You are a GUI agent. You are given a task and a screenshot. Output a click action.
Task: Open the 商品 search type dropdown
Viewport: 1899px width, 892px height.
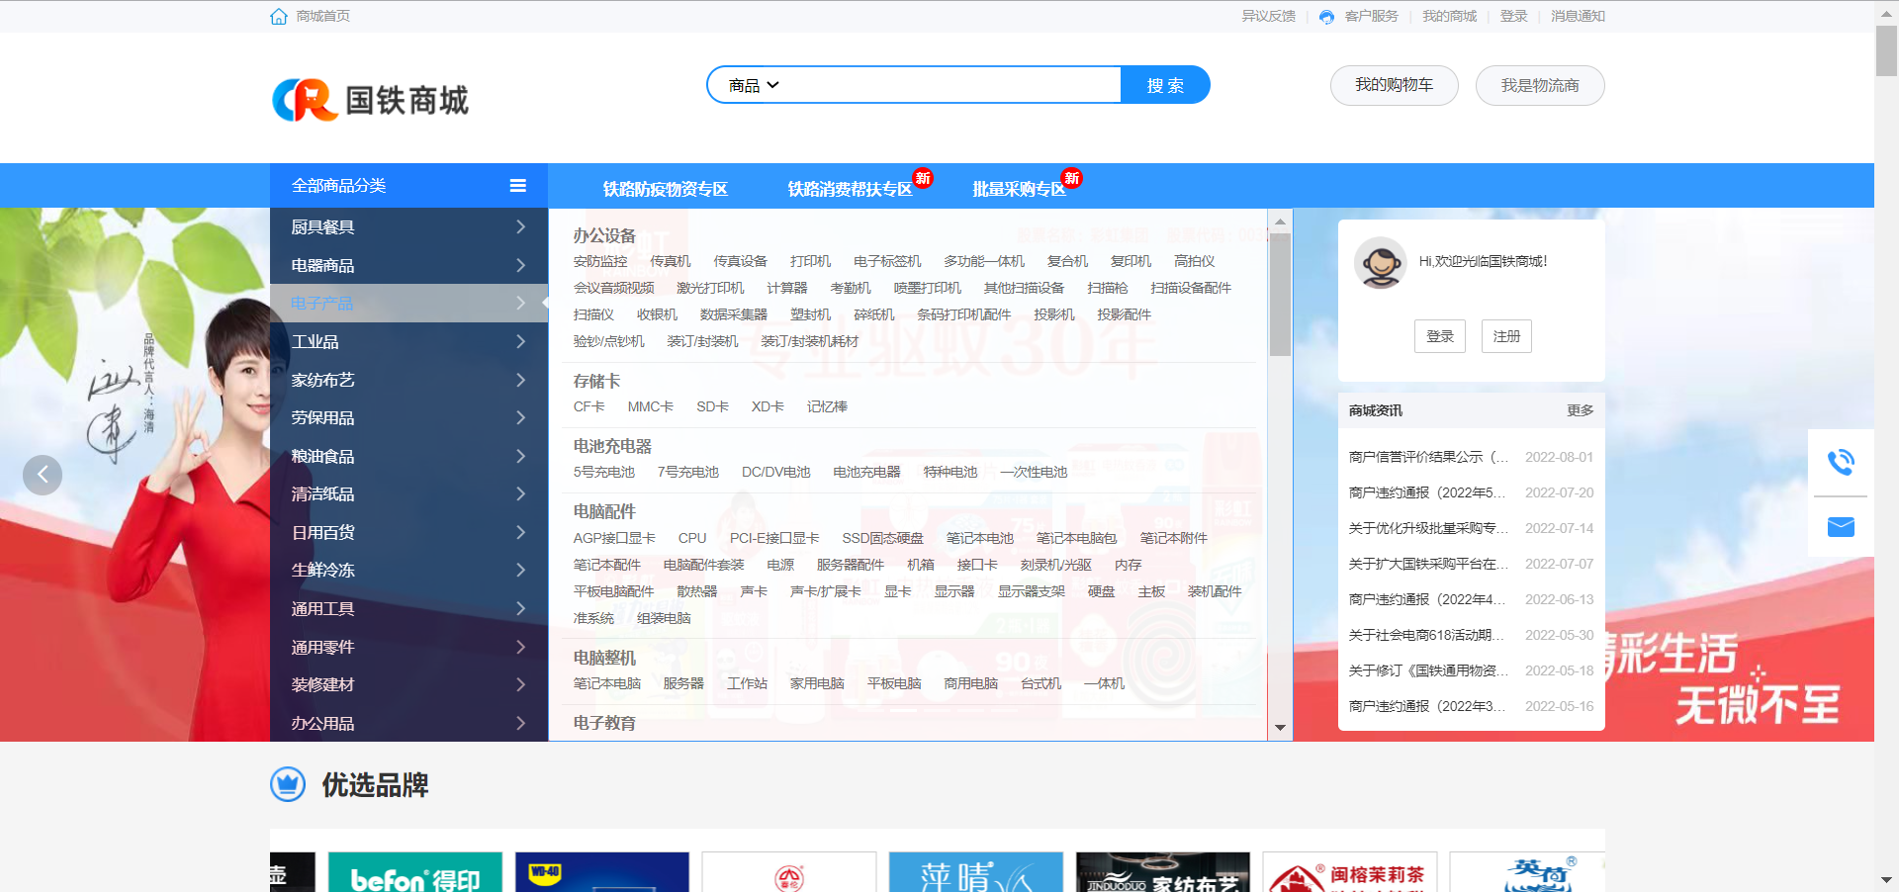pyautogui.click(x=754, y=86)
